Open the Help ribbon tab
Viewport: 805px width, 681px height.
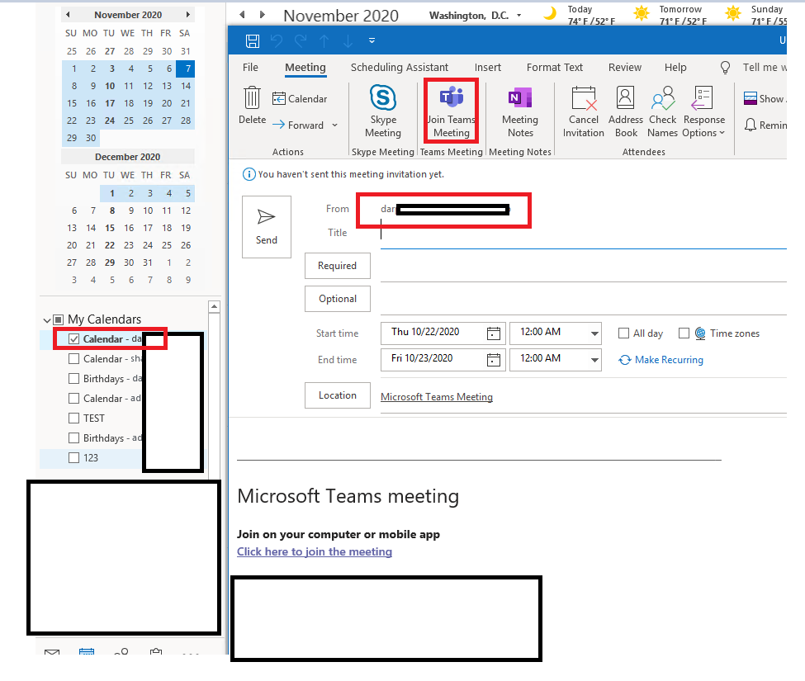675,67
